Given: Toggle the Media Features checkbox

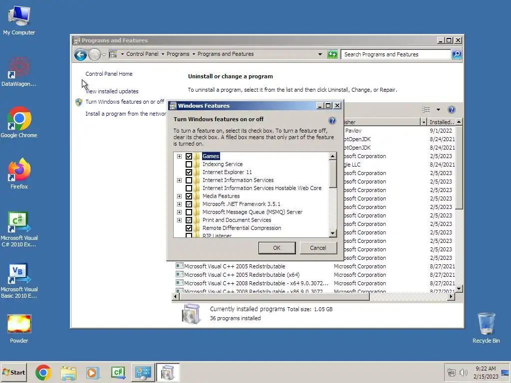Looking at the screenshot, I should [189, 196].
